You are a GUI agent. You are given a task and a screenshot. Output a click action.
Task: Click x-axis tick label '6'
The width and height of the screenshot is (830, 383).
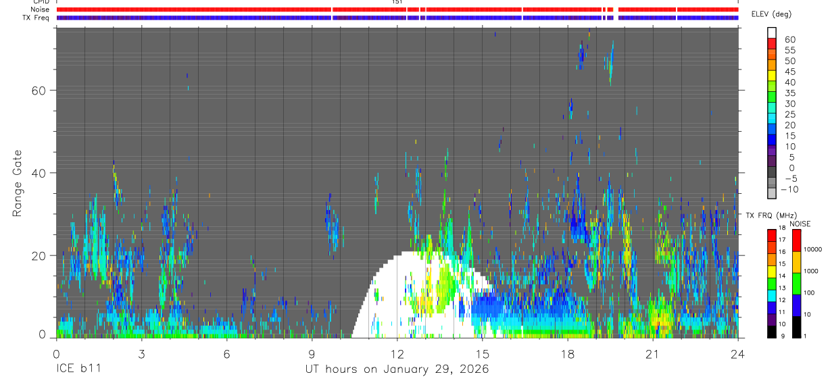[x=226, y=354]
